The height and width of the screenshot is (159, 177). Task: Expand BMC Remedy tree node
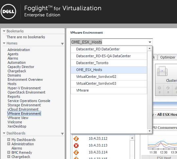tap(9, 152)
